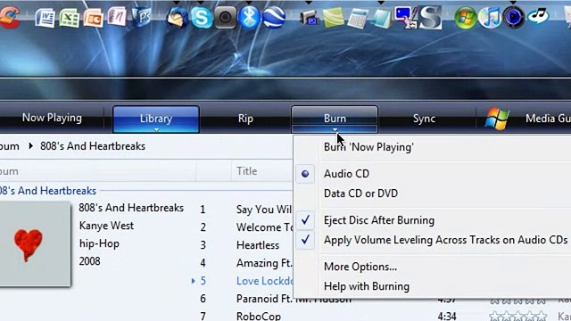The height and width of the screenshot is (321, 571).
Task: Open Windows Media Player dock icon
Action: [514, 17]
